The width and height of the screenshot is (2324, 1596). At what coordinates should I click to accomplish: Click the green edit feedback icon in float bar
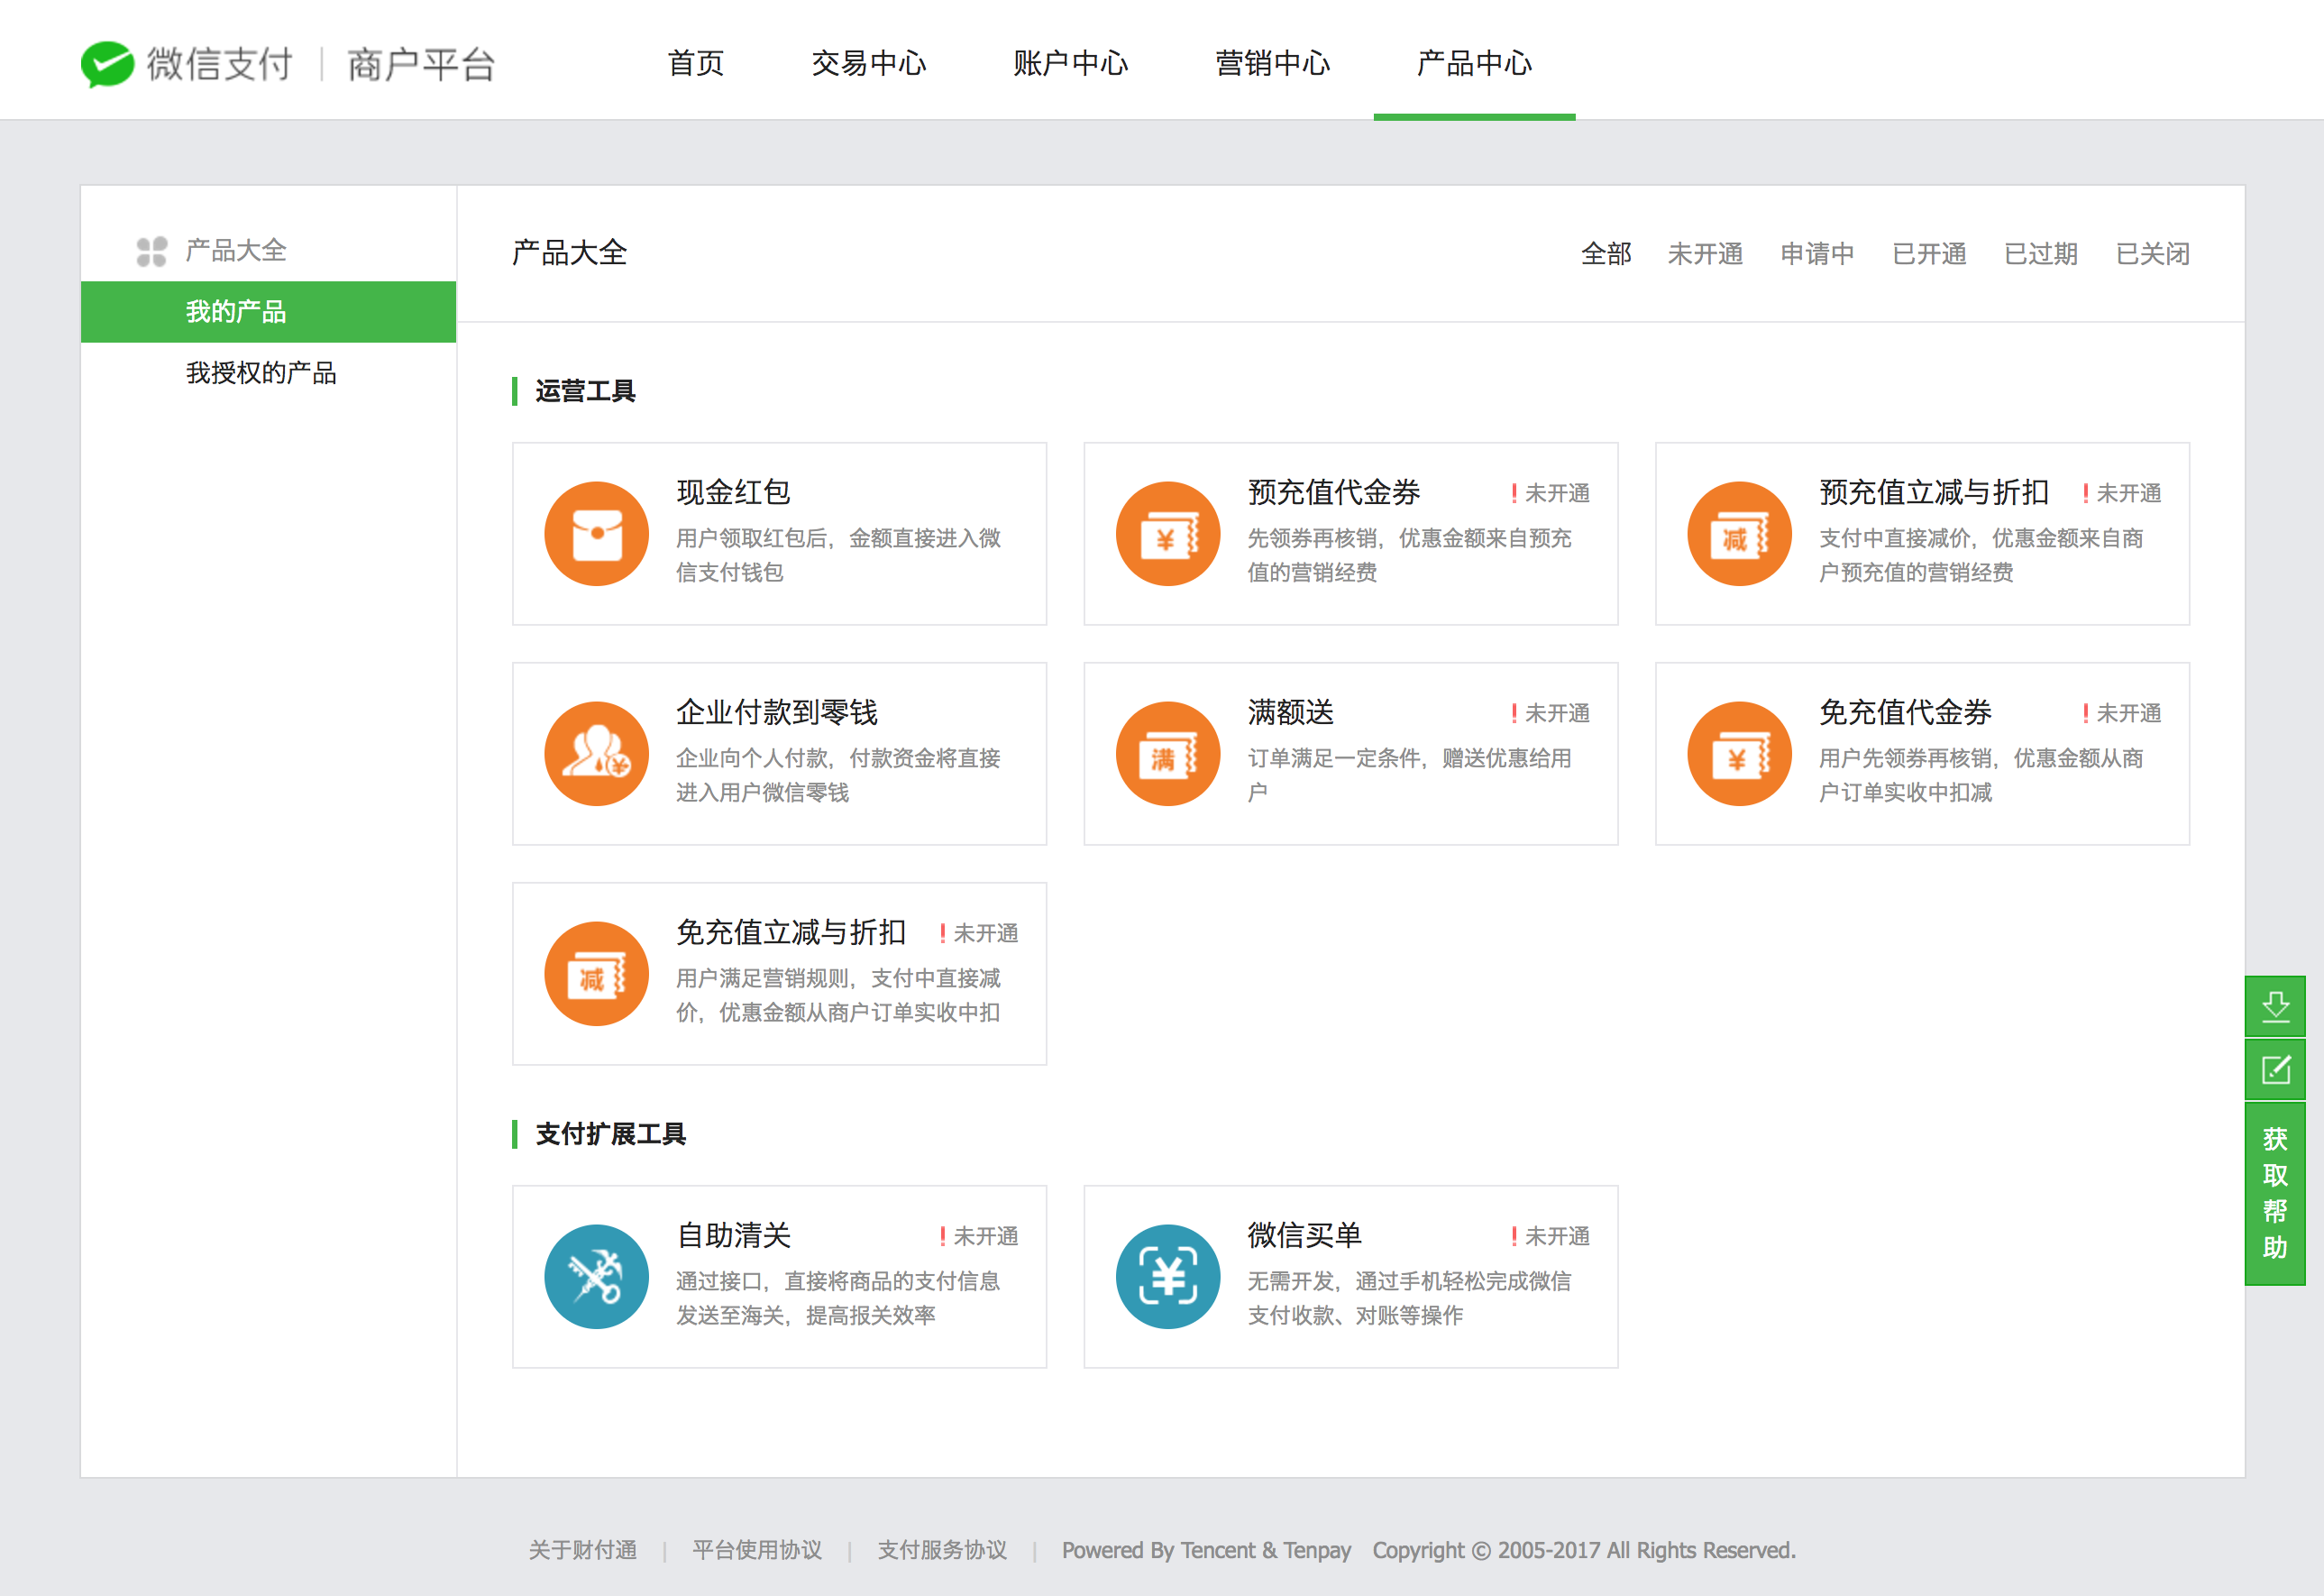(x=2275, y=1070)
